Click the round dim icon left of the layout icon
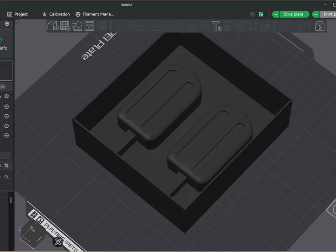Image resolution: width=336 pixels, height=252 pixels. click(252, 14)
